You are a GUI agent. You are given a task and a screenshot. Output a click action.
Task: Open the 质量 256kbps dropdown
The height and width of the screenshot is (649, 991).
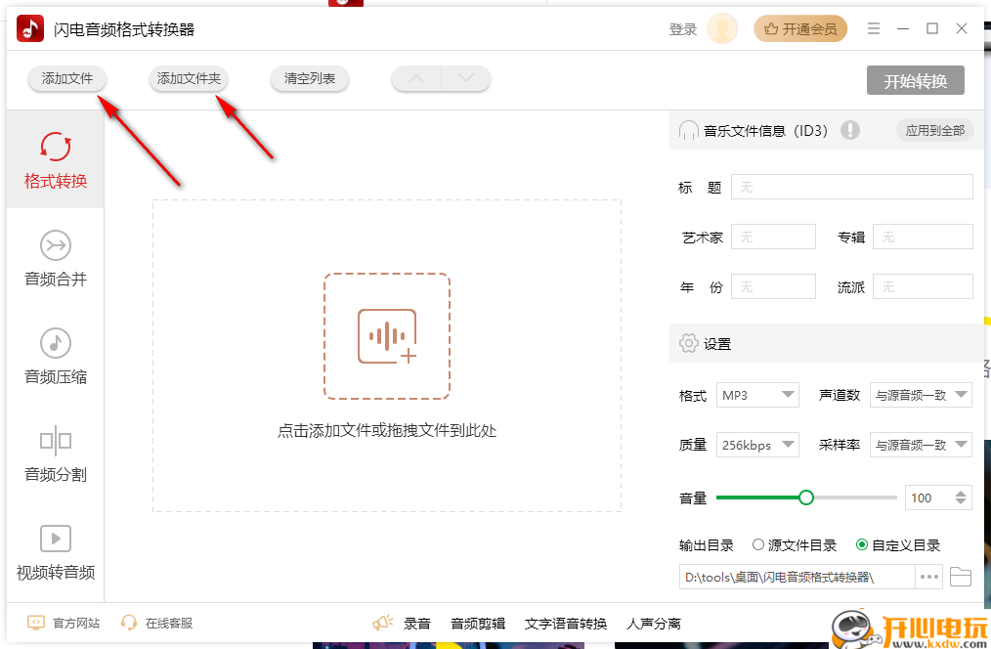coord(757,445)
